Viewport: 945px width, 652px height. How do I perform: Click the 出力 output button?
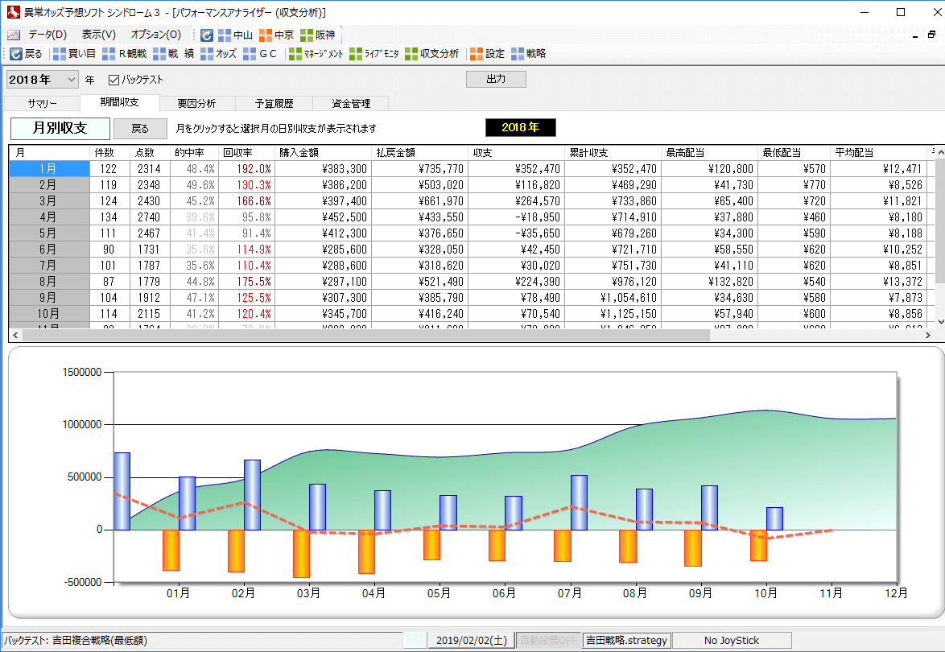click(496, 79)
